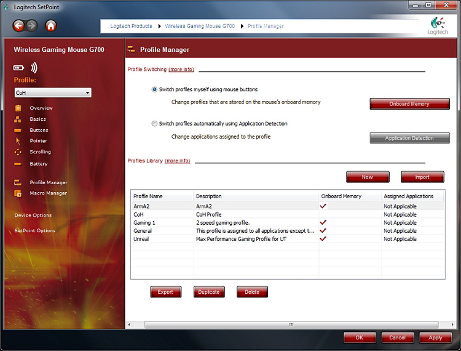
Task: Open Pointer settings
Action: (x=38, y=141)
